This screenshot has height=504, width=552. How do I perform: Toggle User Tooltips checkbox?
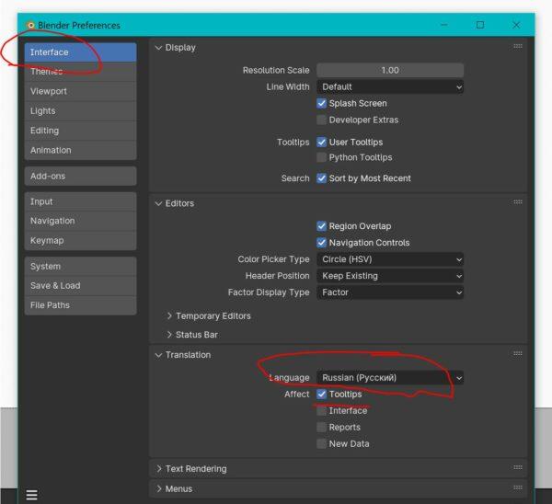click(321, 142)
